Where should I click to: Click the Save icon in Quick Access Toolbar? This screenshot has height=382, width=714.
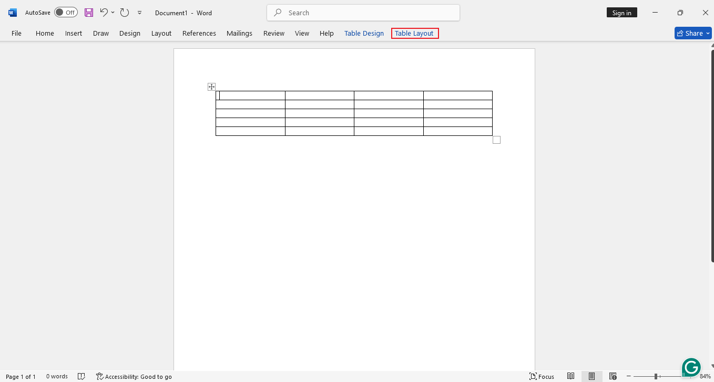(x=88, y=13)
